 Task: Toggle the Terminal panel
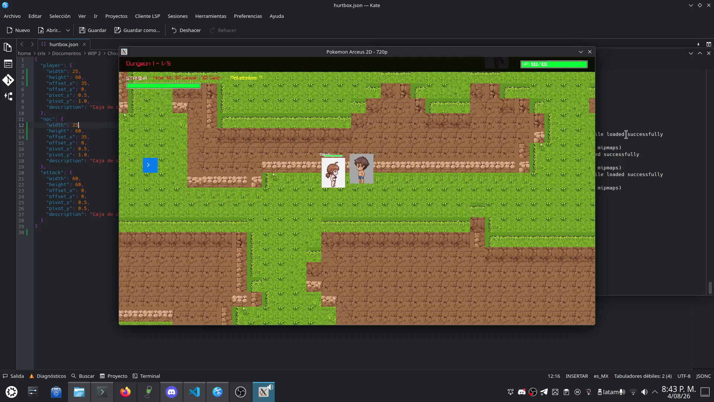[x=147, y=376]
